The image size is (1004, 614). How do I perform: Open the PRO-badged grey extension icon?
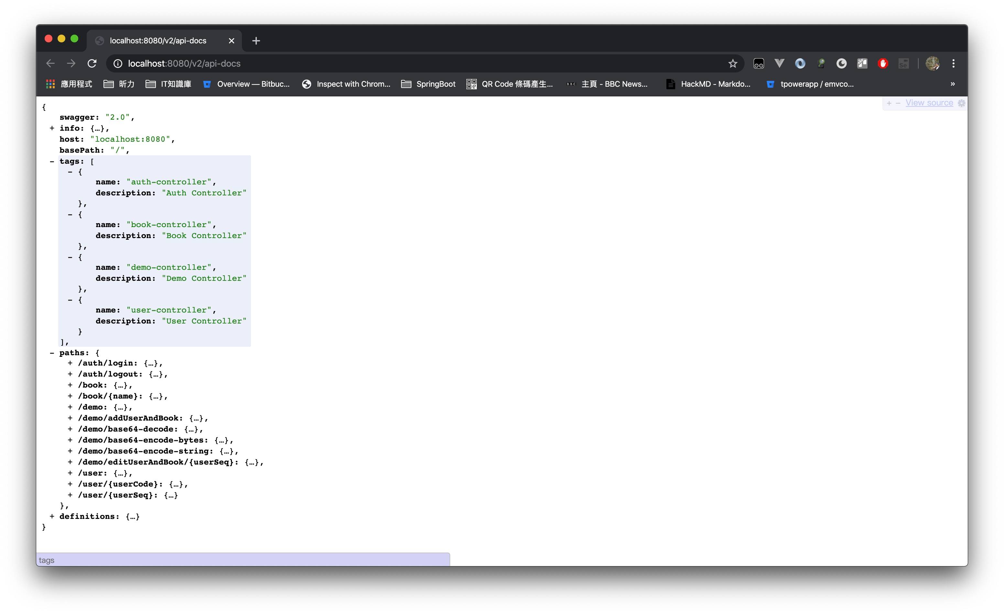[862, 63]
